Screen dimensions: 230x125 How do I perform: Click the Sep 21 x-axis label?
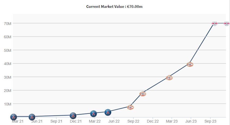[x=56, y=121]
